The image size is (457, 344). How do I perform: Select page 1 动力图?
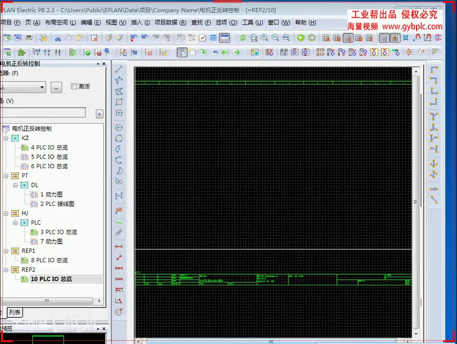51,194
